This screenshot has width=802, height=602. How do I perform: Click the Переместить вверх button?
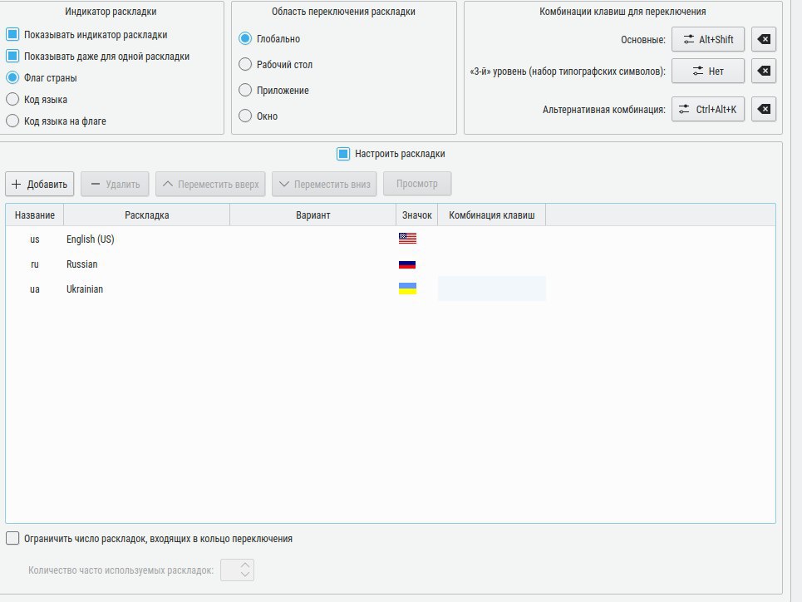point(210,184)
